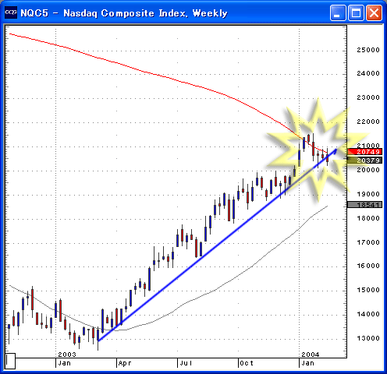Close the NQC5 chart window

pos(375,12)
